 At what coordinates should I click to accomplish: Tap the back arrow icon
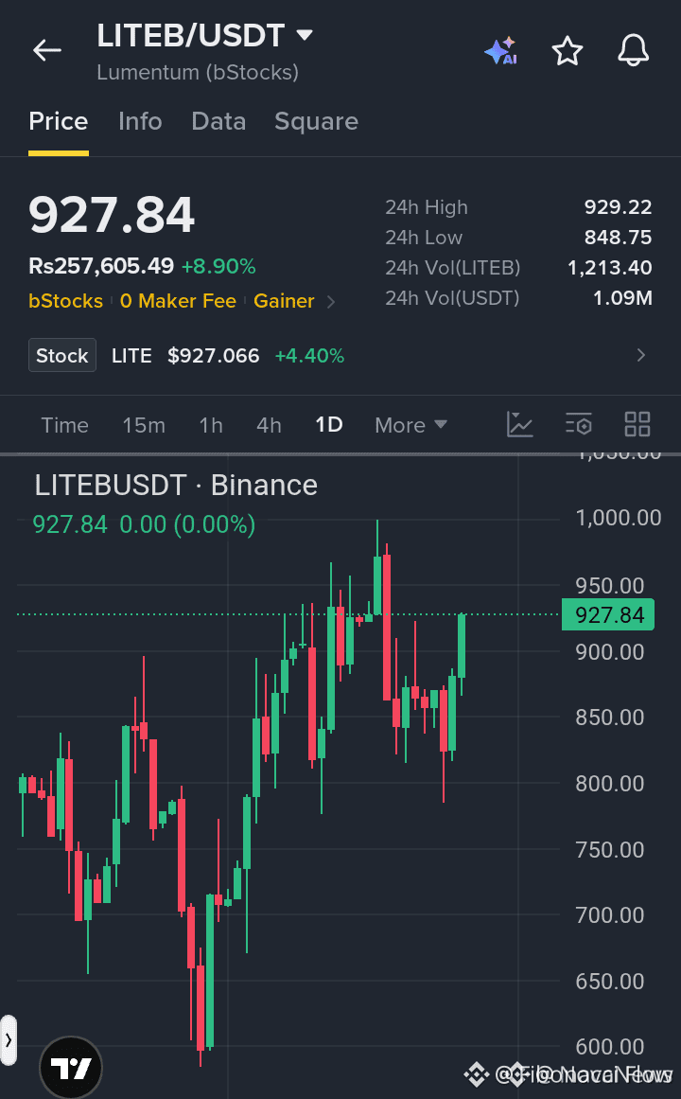tap(47, 50)
